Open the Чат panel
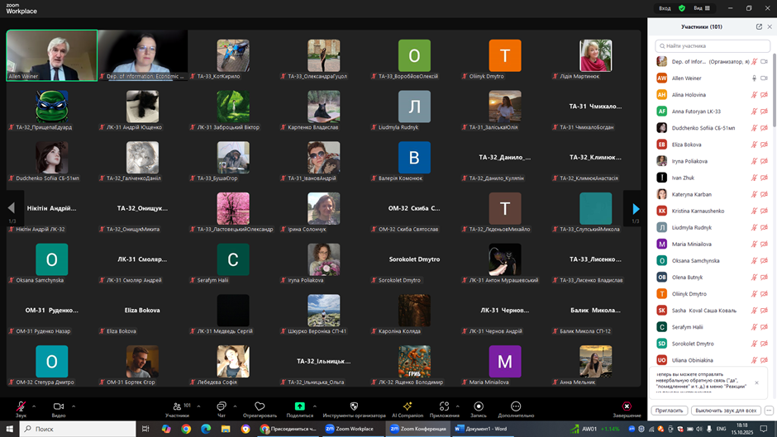The width and height of the screenshot is (777, 437). click(222, 406)
